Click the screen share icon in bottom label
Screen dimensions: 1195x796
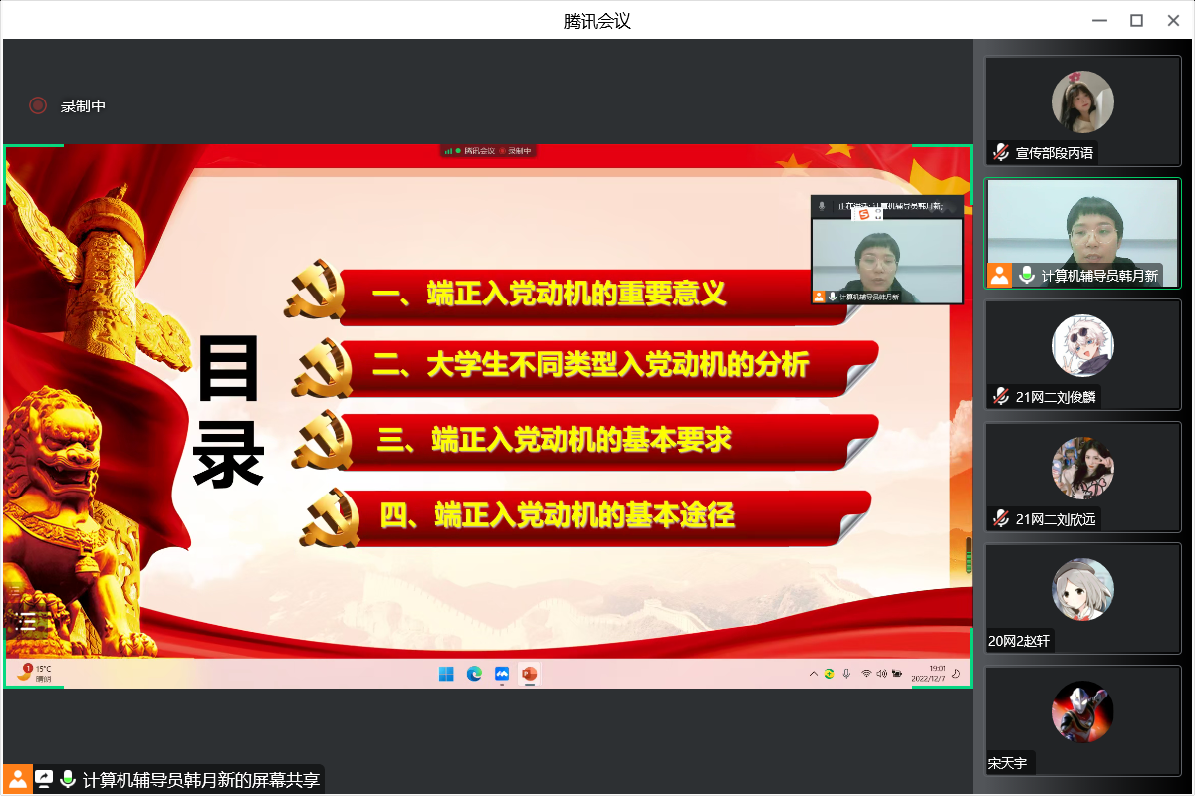tap(44, 779)
